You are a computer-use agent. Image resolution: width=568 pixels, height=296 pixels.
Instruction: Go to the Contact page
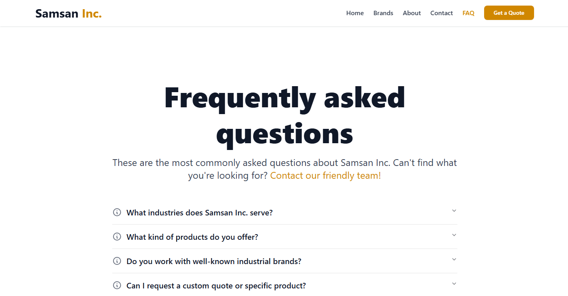pos(441,13)
